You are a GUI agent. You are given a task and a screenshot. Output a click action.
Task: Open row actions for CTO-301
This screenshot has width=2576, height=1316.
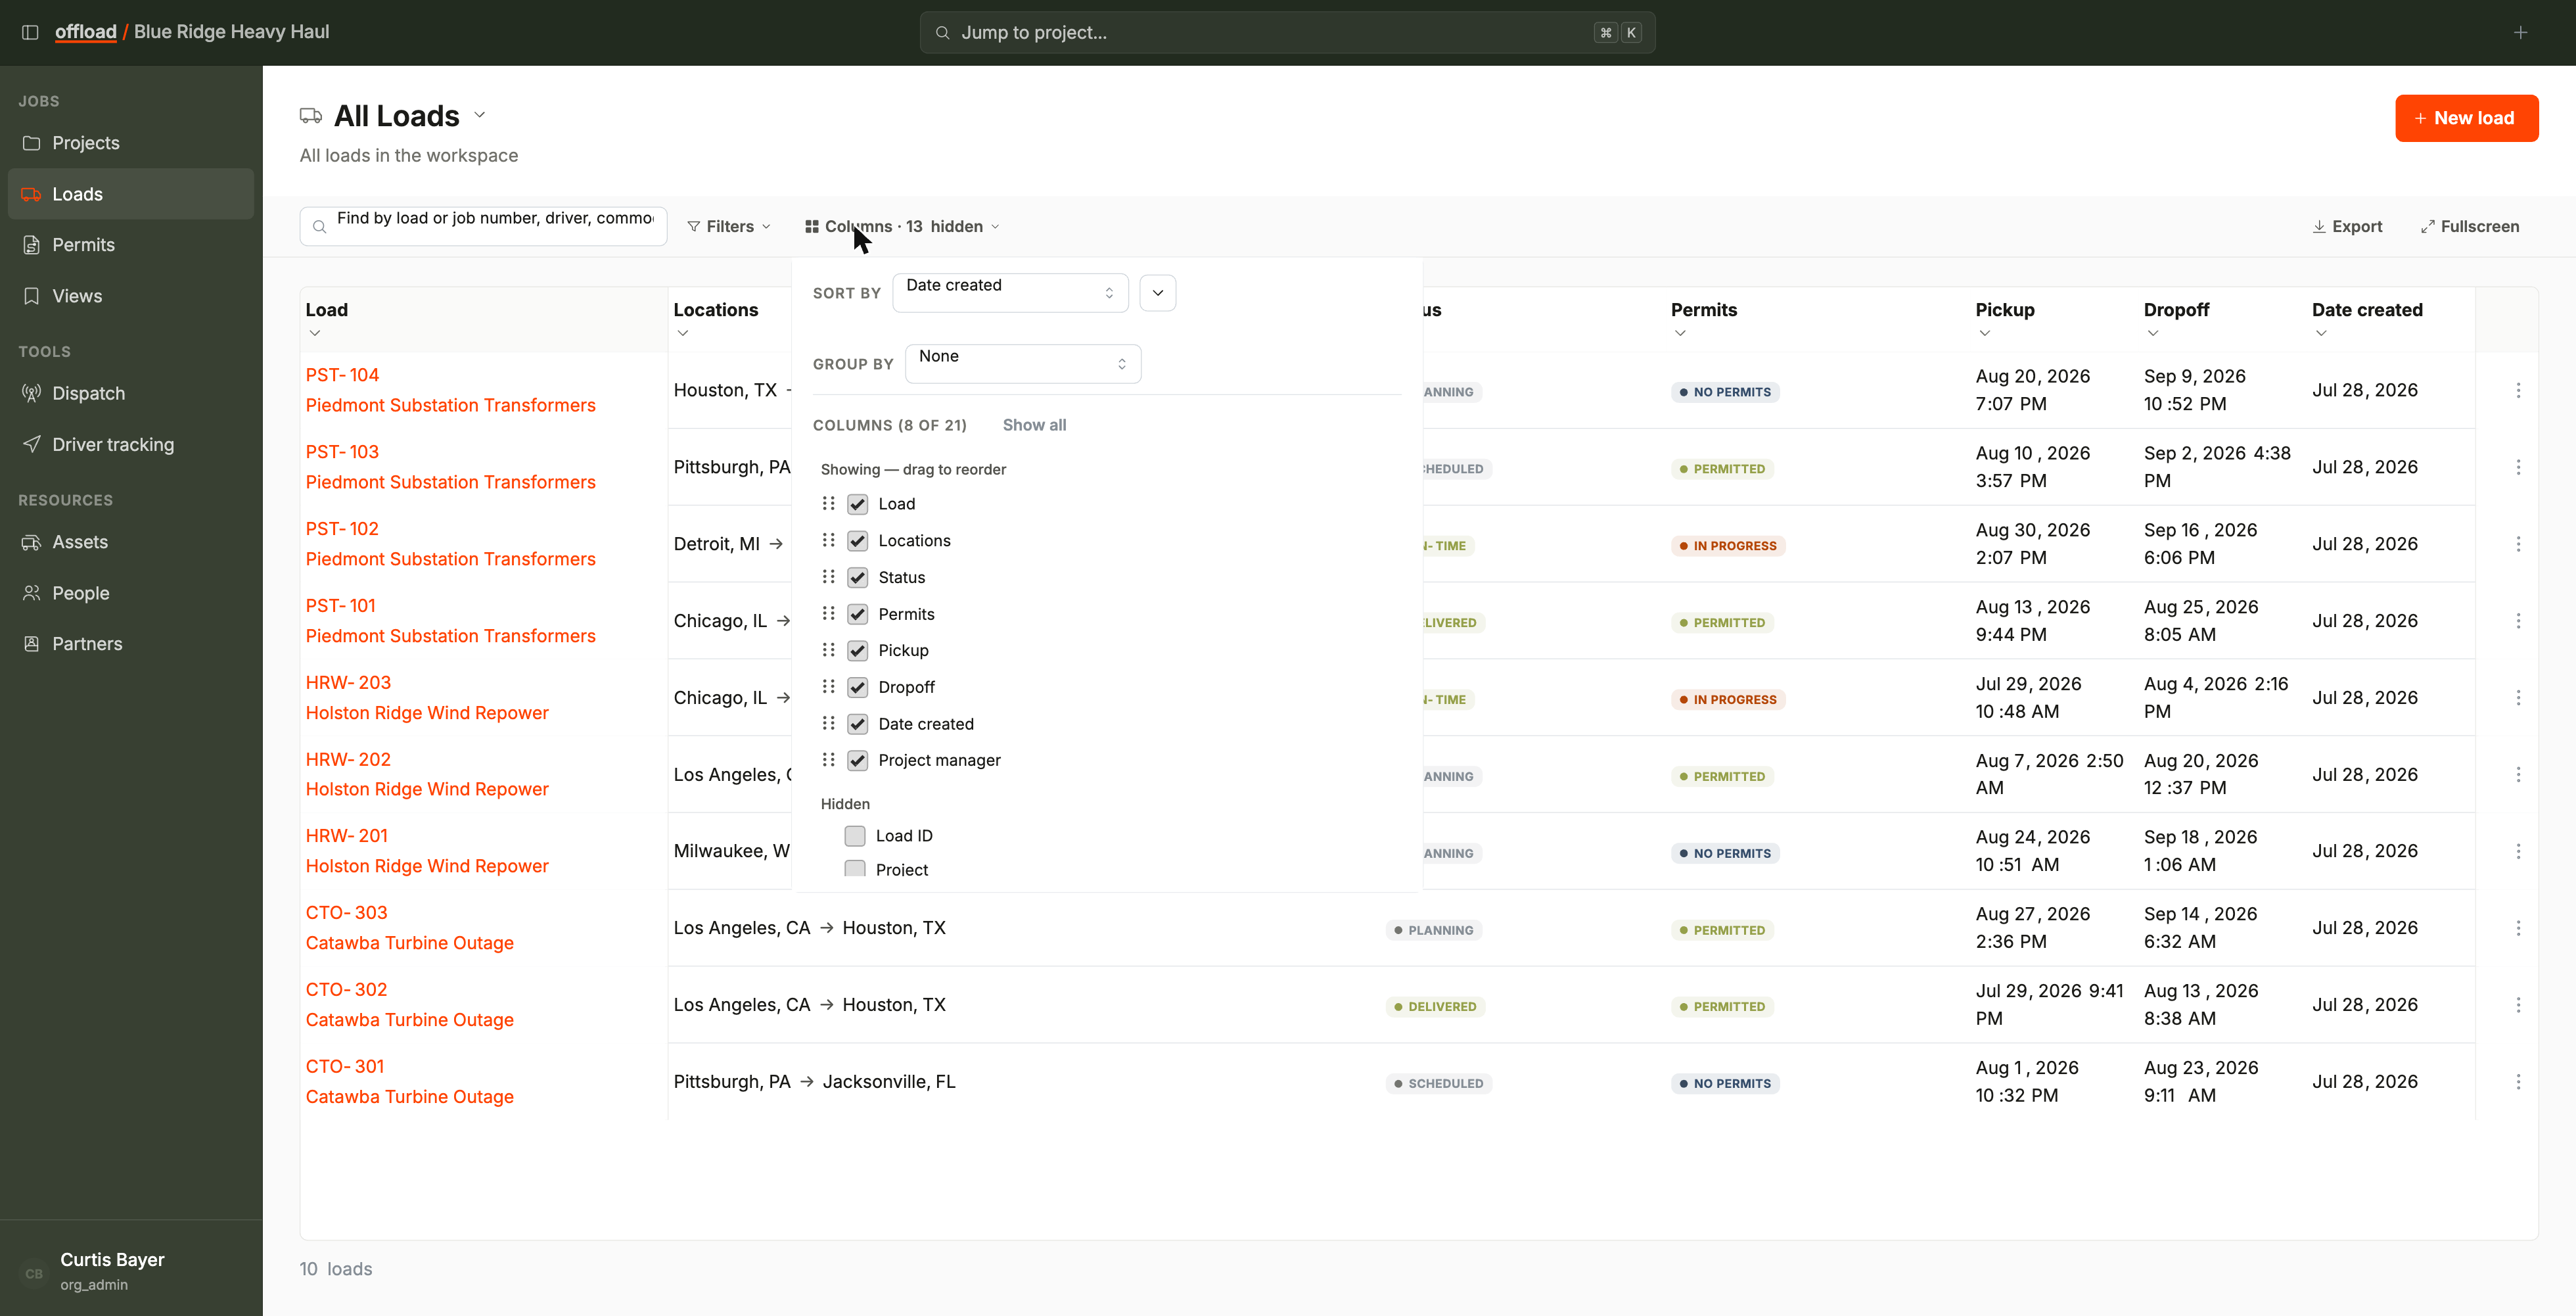(2518, 1082)
